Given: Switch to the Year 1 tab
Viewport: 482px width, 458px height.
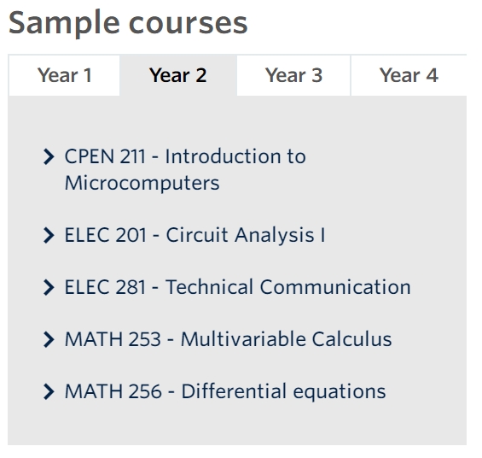Looking at the screenshot, I should tap(64, 75).
